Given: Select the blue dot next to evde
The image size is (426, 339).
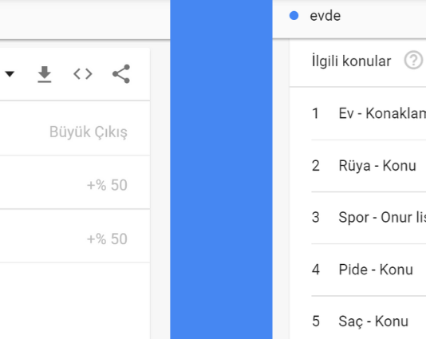Looking at the screenshot, I should (294, 16).
